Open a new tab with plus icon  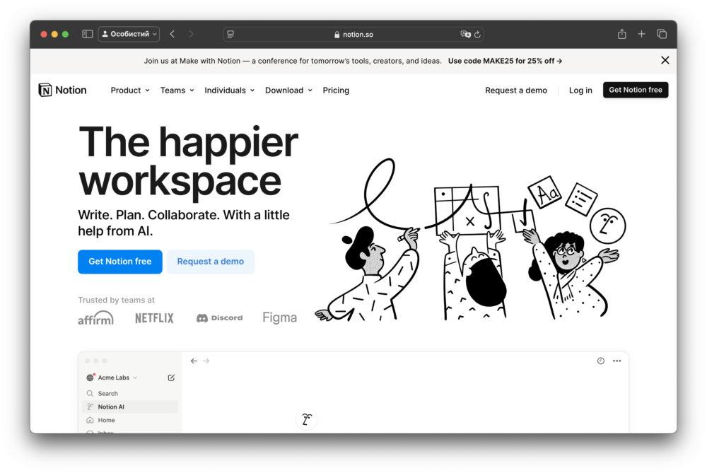(641, 34)
